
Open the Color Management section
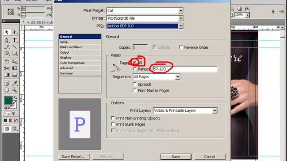point(80,63)
